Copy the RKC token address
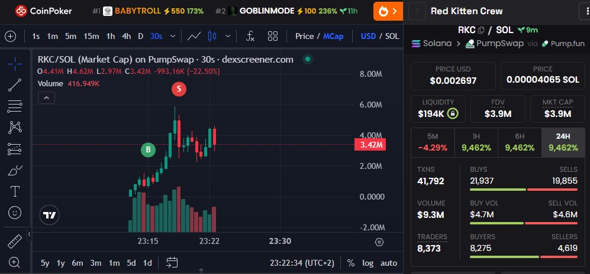 481,30
